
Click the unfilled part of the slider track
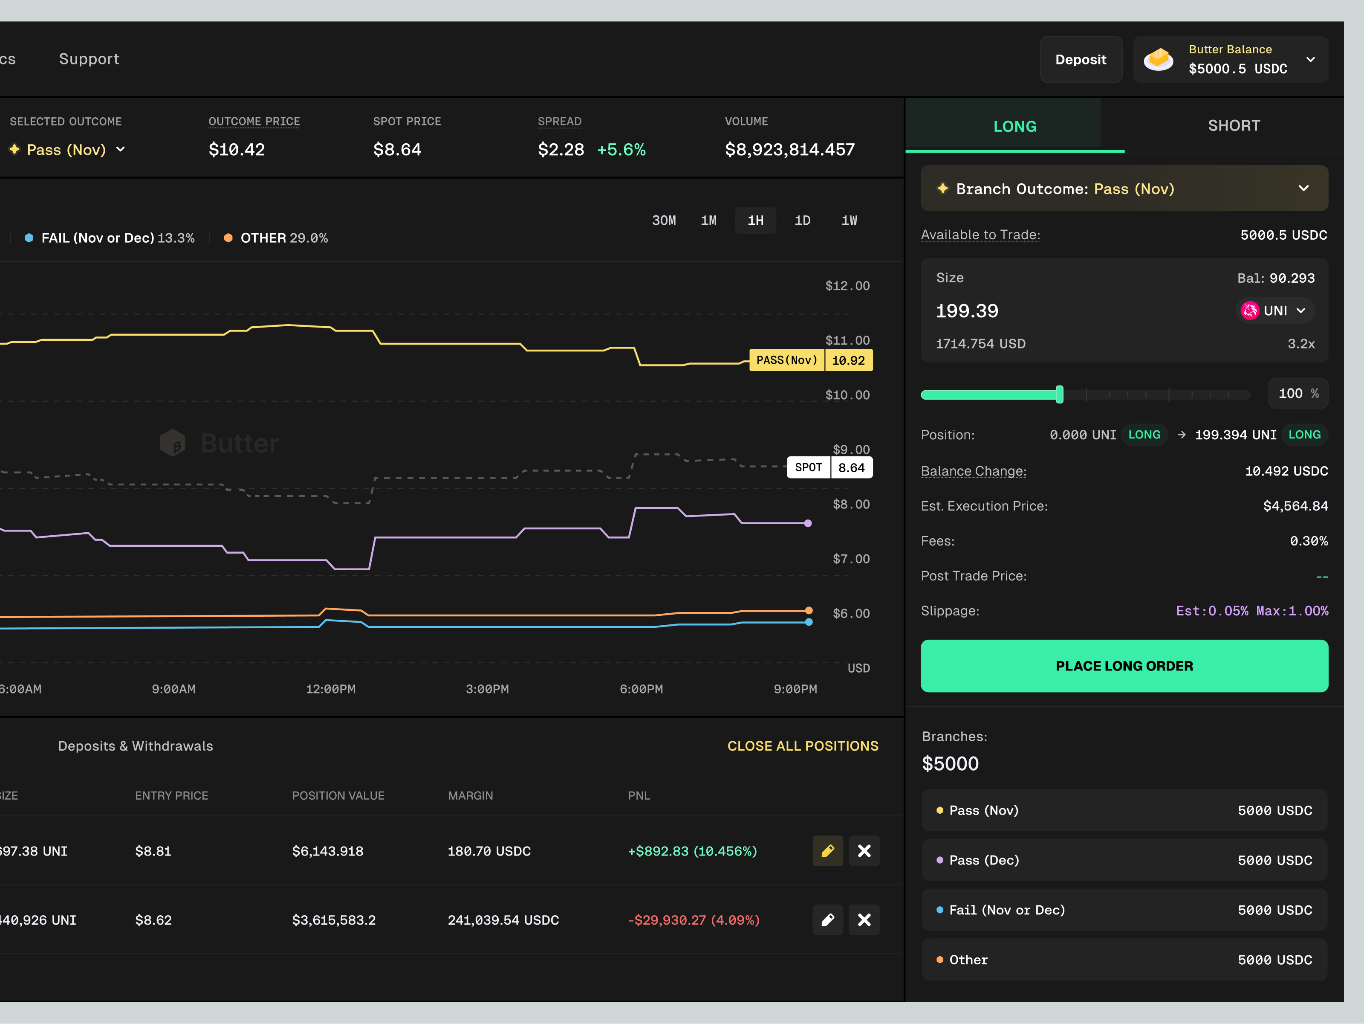pos(1157,394)
